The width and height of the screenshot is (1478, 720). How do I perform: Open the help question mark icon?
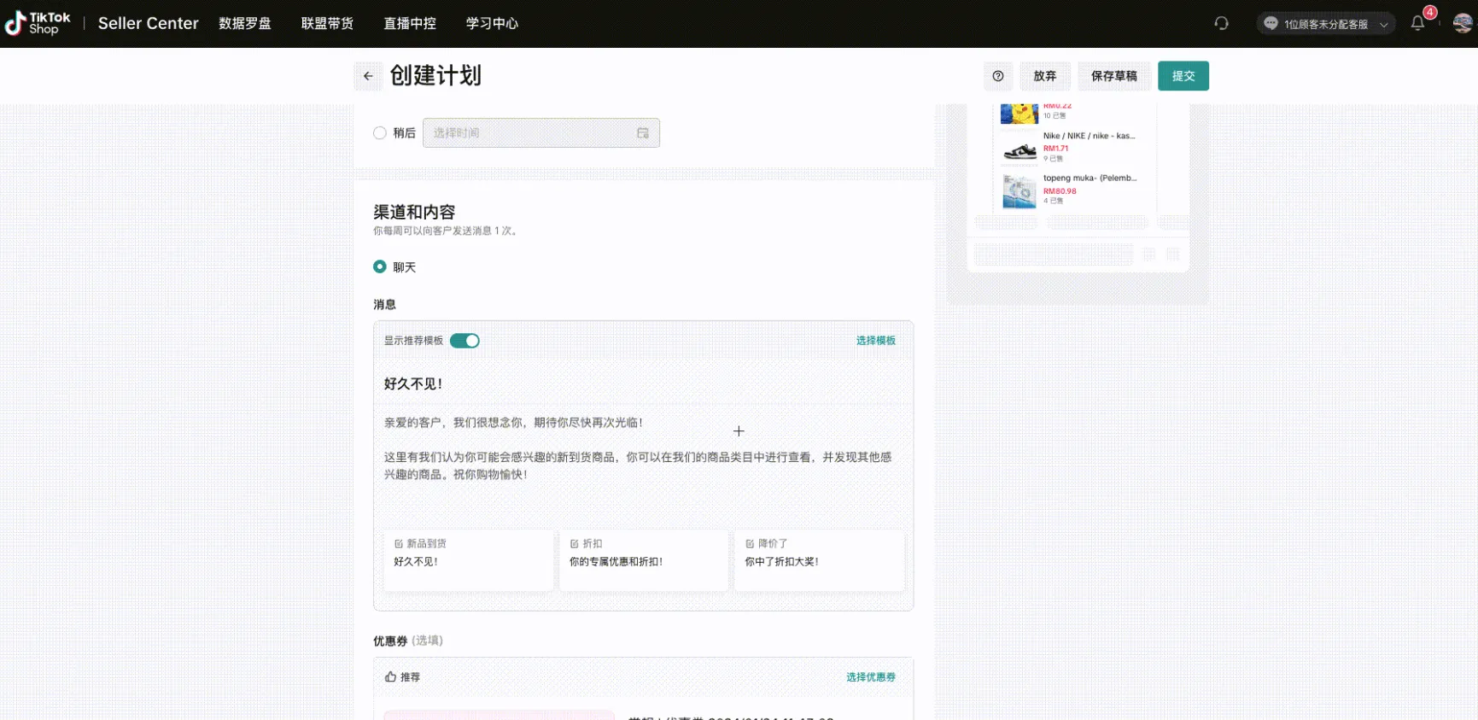998,76
